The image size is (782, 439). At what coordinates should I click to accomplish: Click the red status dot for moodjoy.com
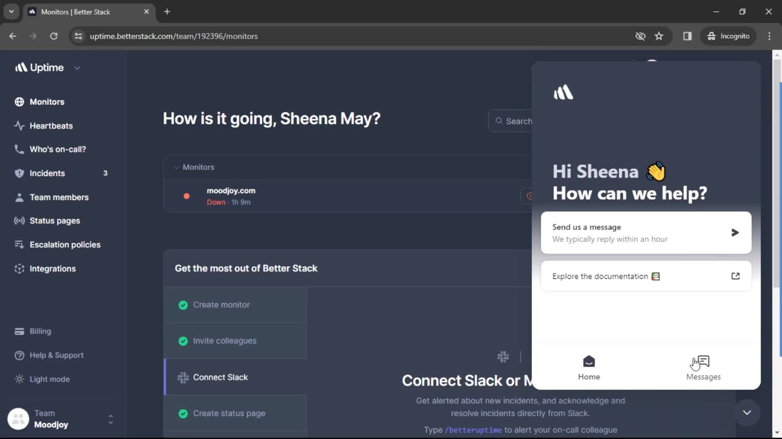pyautogui.click(x=187, y=196)
